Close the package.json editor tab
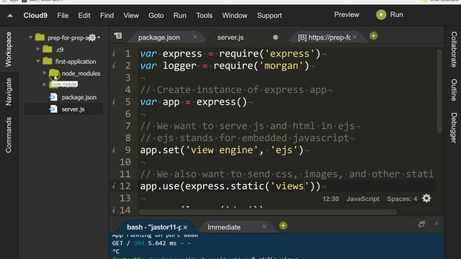The height and width of the screenshot is (259, 461). click(195, 37)
